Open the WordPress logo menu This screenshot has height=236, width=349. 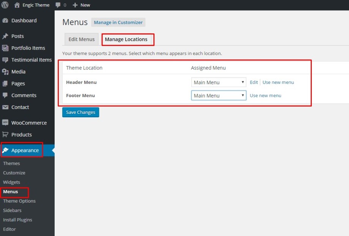click(4, 5)
